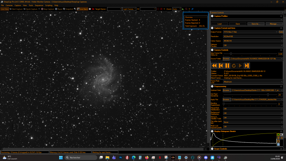Collapse the Camera Controls section
The height and width of the screenshot is (161, 286).
tap(212, 50)
